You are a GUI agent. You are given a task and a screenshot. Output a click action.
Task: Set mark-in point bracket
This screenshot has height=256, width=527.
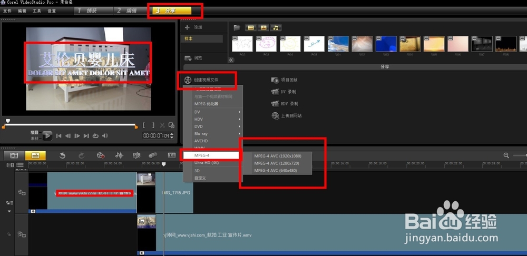point(144,125)
